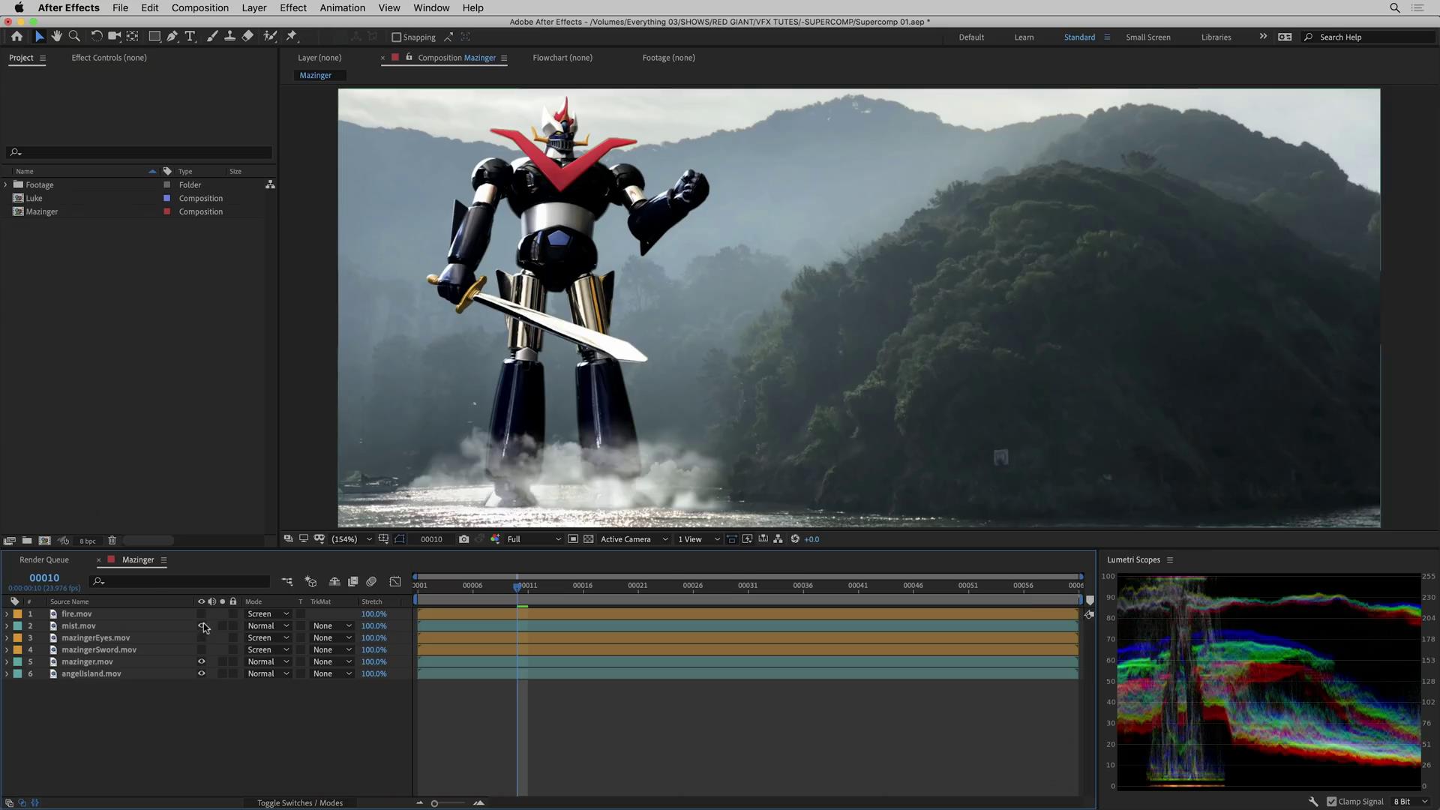
Task: Click Toggle Switches / Modes button
Action: pos(300,802)
